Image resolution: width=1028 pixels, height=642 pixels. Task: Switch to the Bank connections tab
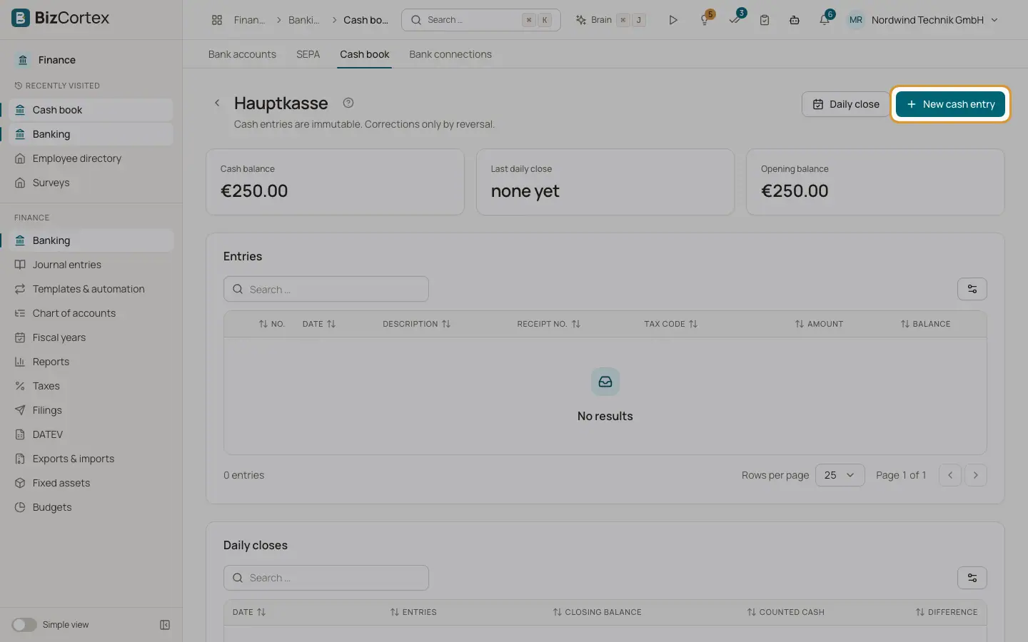(x=450, y=54)
